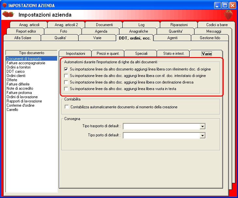Enable free empty line in testa
The height and width of the screenshot is (198, 238).
tap(66, 89)
